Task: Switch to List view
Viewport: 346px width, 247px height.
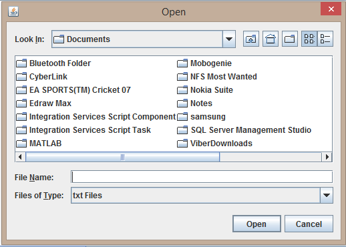Action: click(309, 39)
